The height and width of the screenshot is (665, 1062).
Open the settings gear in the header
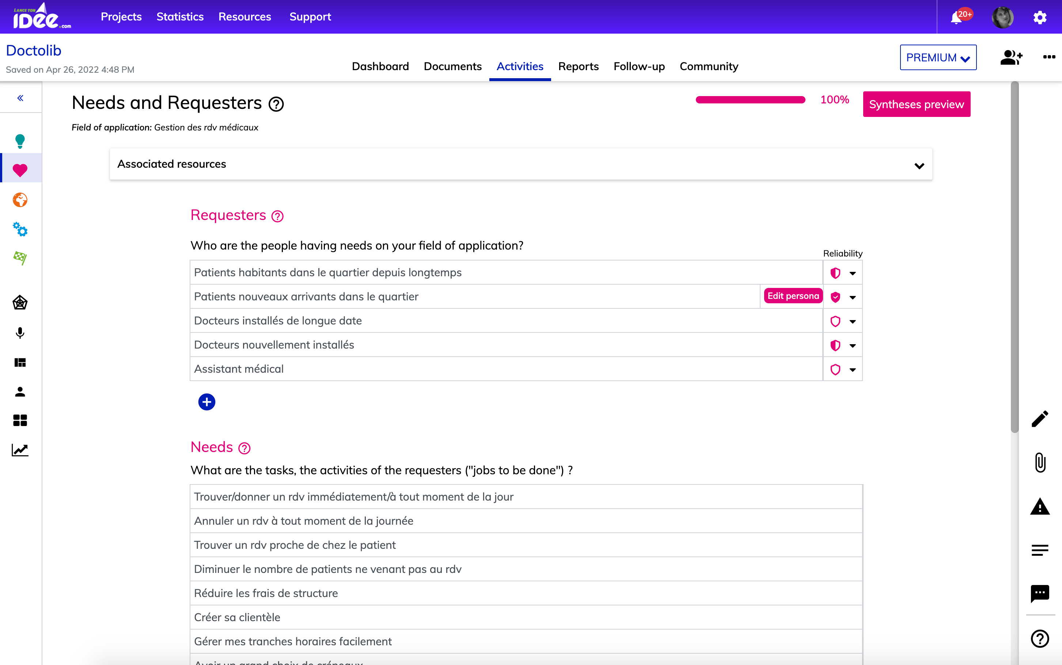tap(1040, 18)
